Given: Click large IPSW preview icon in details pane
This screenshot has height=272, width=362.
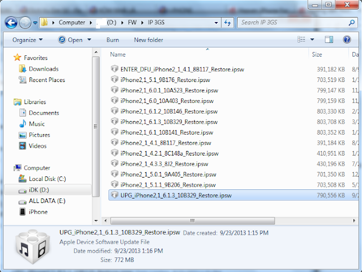Looking at the screenshot, I should [33, 247].
